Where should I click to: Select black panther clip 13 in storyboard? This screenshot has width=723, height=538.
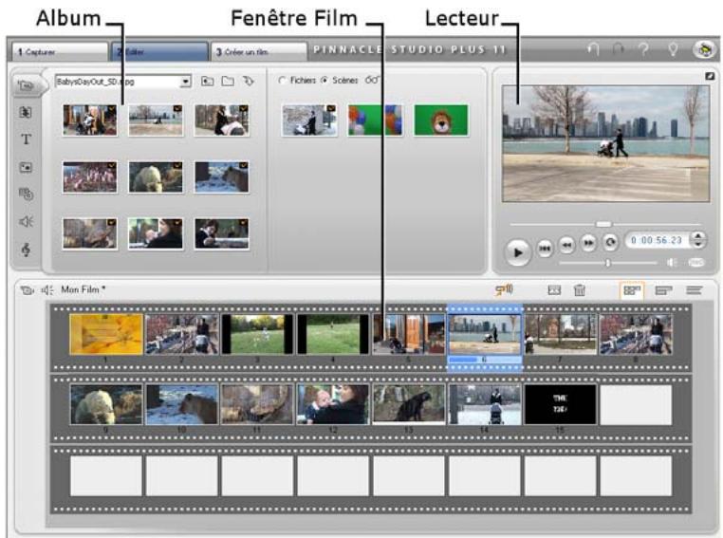point(409,404)
